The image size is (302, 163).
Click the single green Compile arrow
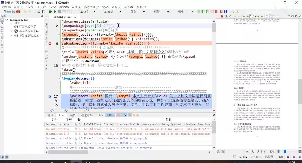tap(55, 12)
